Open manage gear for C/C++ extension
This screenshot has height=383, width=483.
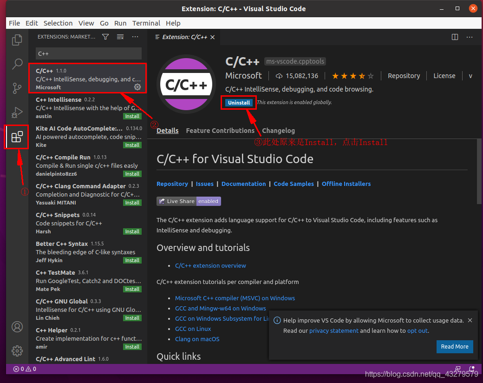pyautogui.click(x=137, y=87)
